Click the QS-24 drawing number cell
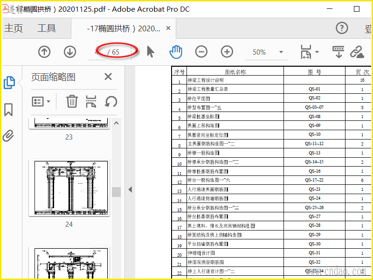 314,198
